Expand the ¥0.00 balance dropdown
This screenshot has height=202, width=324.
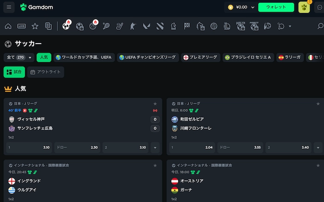click(253, 7)
